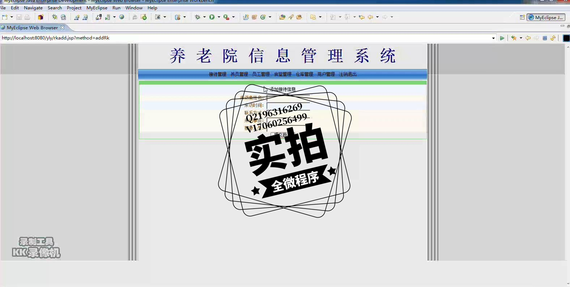Click the browser Back arrow icon
The image size is (570, 287).
528,38
